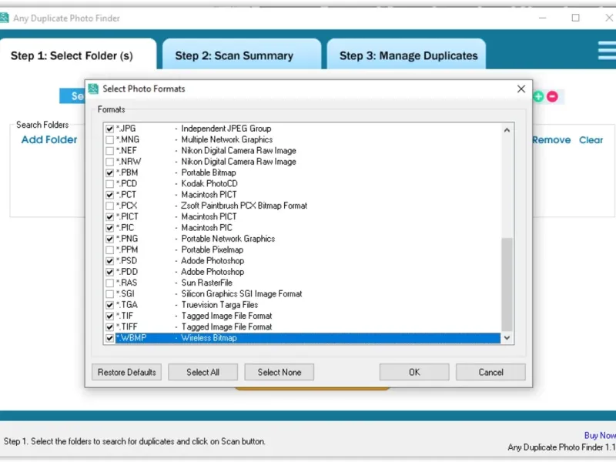616x462 pixels.
Task: Select the Zsoft Paintbrush PCX Bitmap Format text
Action: tap(244, 206)
